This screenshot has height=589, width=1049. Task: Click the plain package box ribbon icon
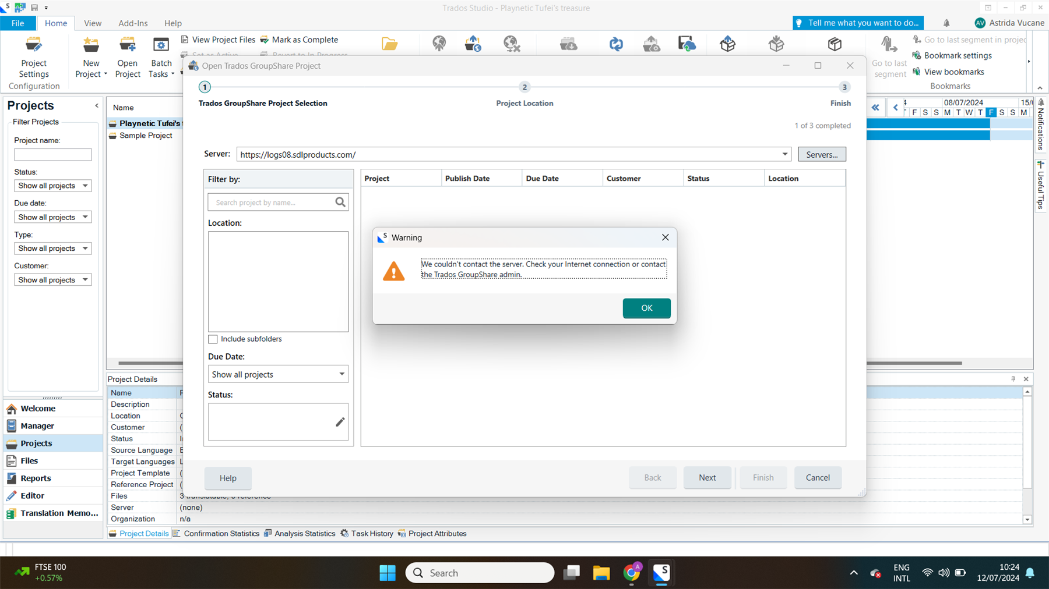[835, 44]
